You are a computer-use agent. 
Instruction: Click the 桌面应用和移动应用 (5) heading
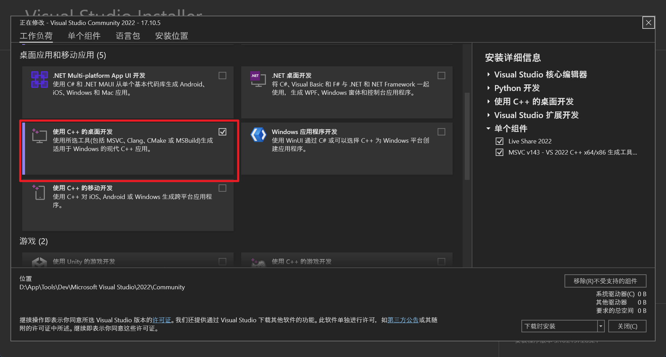[63, 55]
